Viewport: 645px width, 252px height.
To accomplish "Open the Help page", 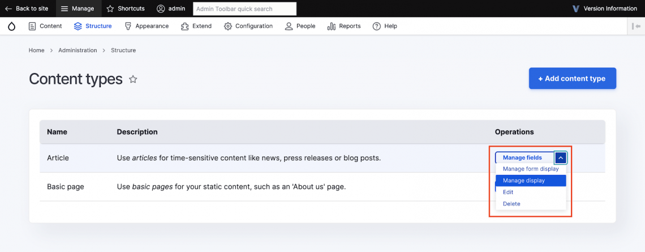I will coord(385,26).
